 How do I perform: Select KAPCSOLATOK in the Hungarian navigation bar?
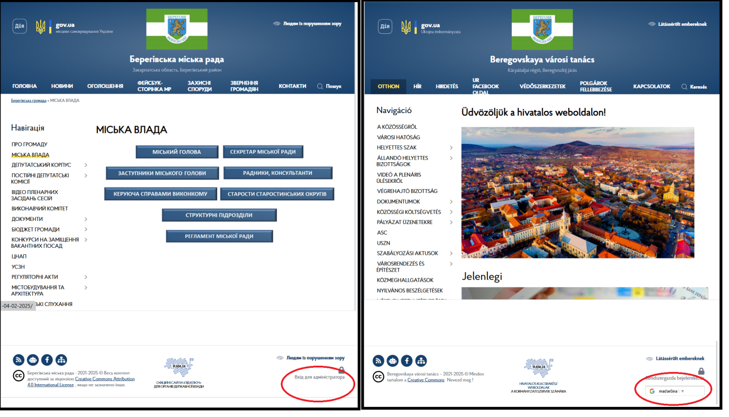(x=651, y=86)
